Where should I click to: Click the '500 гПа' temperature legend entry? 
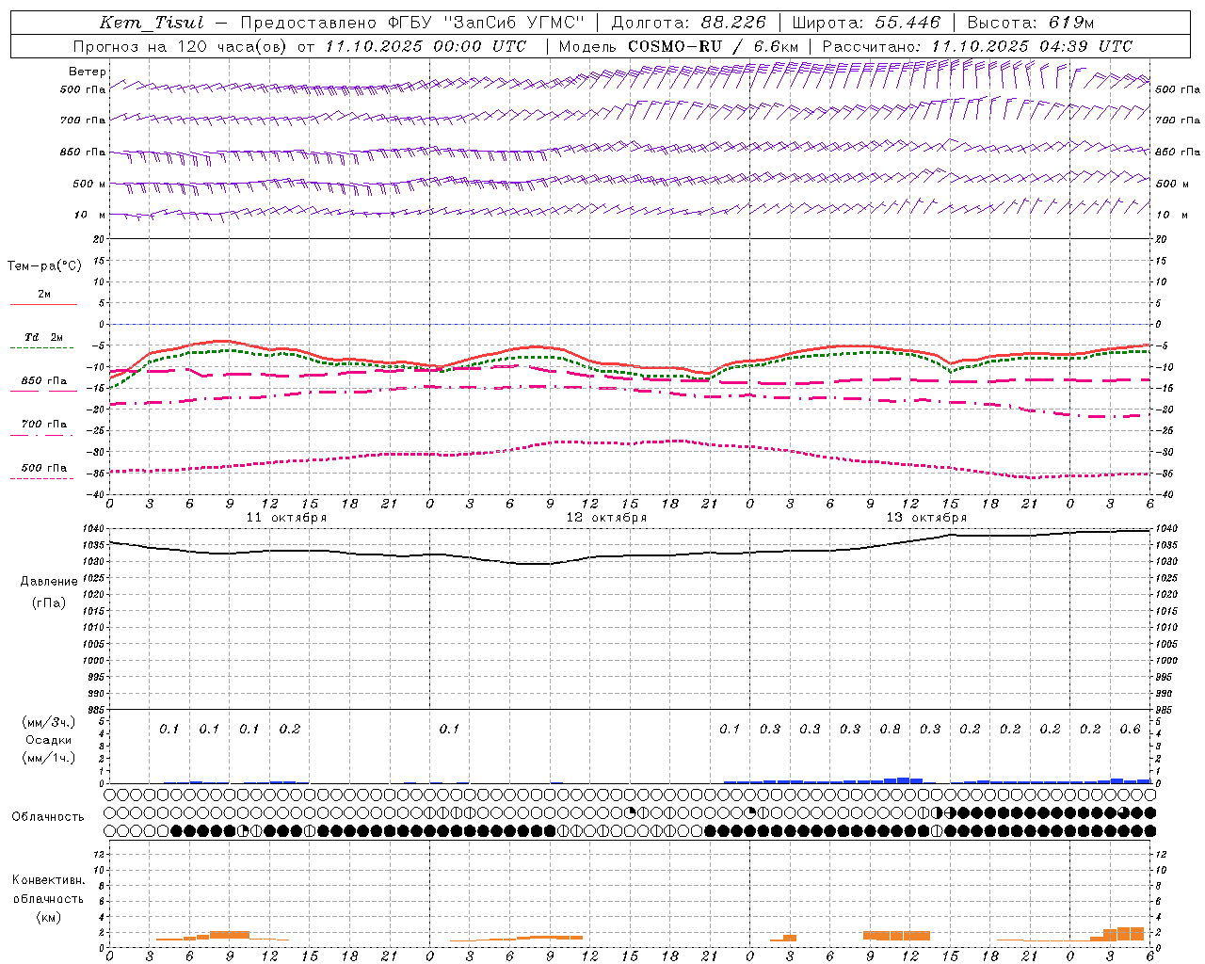pos(44,468)
